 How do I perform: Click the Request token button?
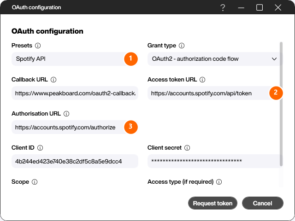click(212, 203)
